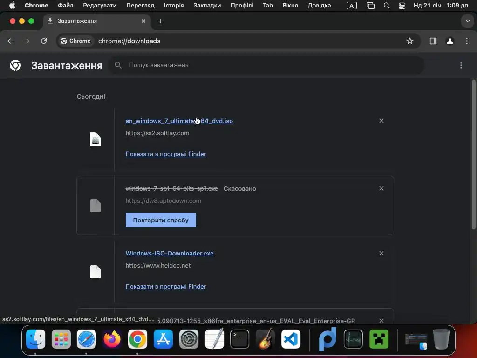The image size is (477, 358).
Task: Click the iso file icon thumbnail
Action: coord(95,139)
